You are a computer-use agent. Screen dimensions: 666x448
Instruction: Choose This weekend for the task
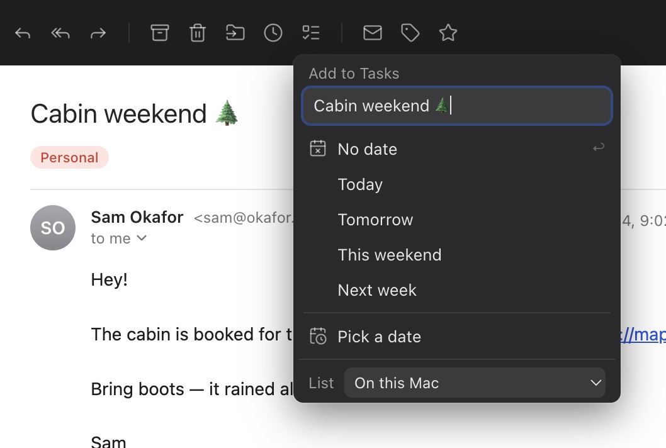(x=457, y=255)
